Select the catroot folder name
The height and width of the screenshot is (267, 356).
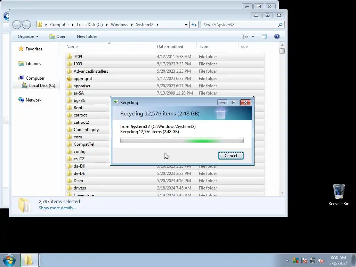(80, 115)
